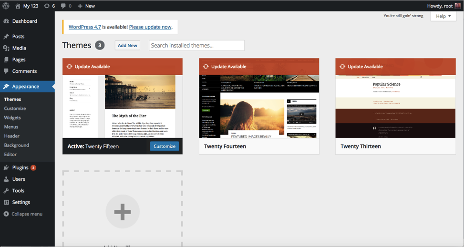Click the blue Customize button
This screenshot has height=247, width=464.
[165, 146]
